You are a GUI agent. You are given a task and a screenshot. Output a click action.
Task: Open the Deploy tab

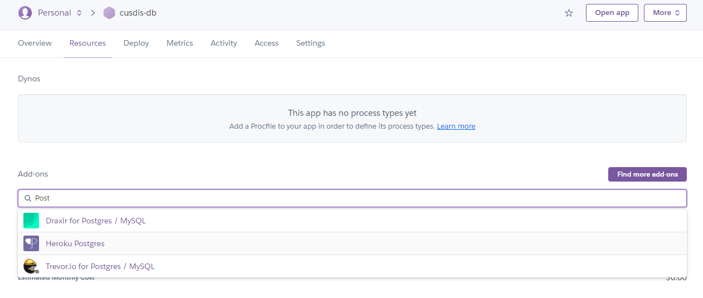tap(136, 43)
